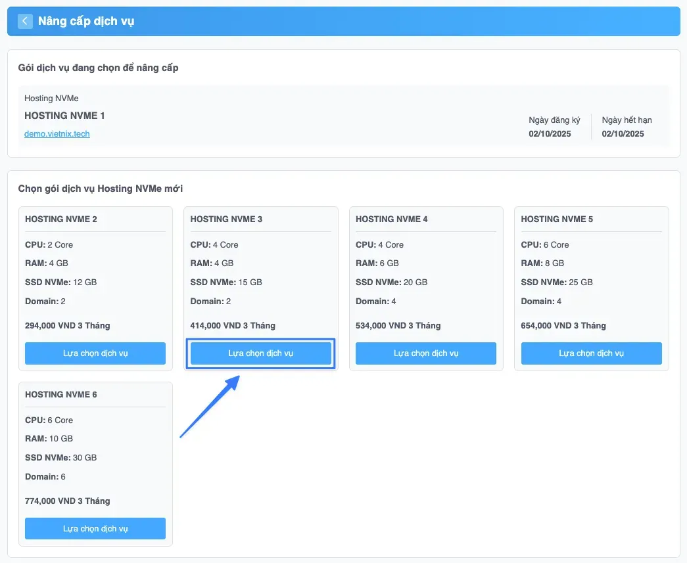687x563 pixels.
Task: Select the Hosting NVMe 6 plan button
Action: pos(95,529)
